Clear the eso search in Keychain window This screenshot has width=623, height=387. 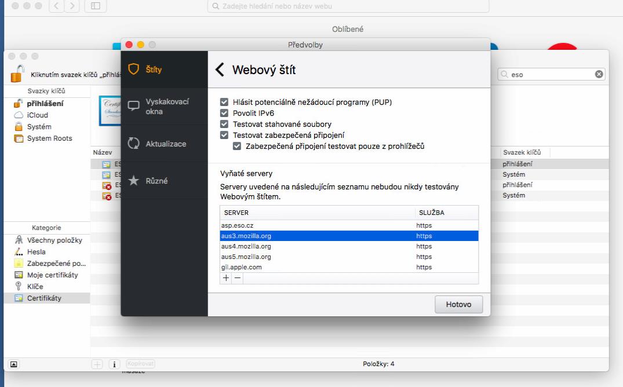[599, 74]
